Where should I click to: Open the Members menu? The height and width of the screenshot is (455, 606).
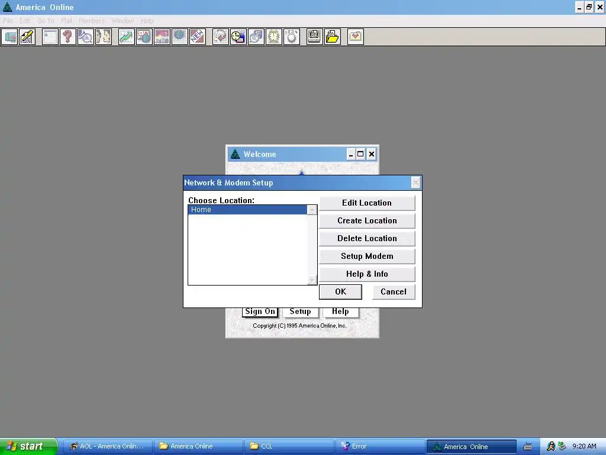pyautogui.click(x=92, y=21)
